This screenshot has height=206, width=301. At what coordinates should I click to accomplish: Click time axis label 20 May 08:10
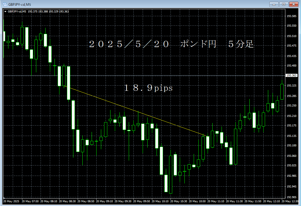[x=49, y=201]
